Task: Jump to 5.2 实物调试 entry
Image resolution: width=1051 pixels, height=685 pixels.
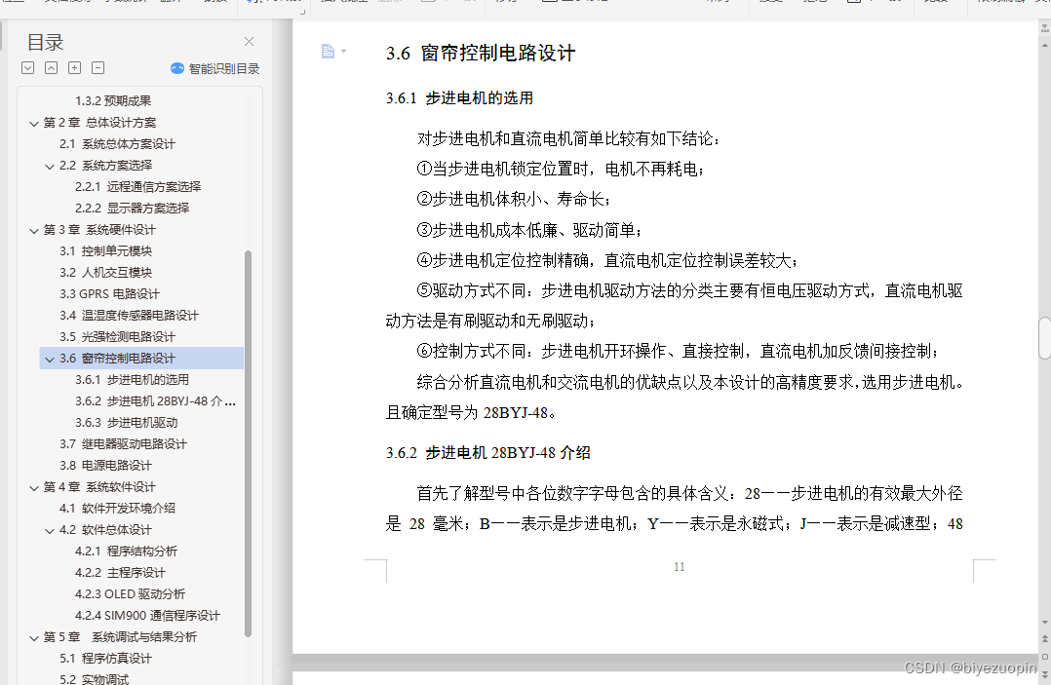Action: pyautogui.click(x=95, y=679)
